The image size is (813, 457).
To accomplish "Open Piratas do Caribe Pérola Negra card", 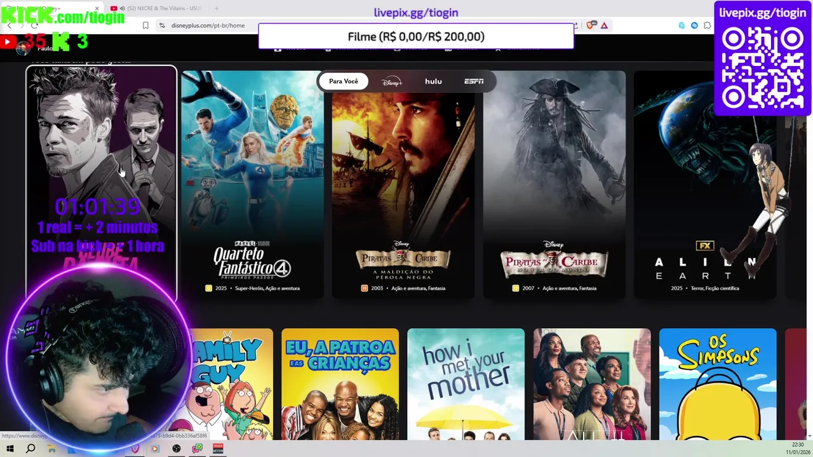I will click(403, 184).
